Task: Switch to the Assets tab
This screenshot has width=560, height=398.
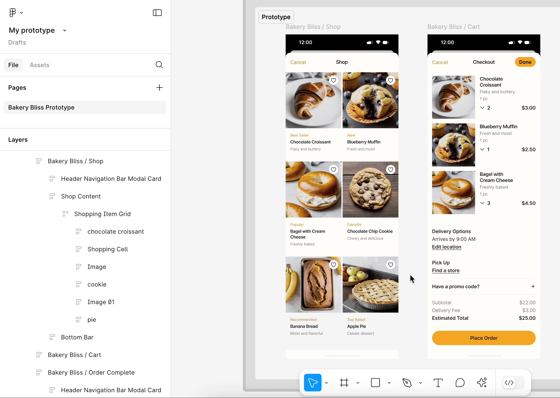Action: click(x=39, y=65)
